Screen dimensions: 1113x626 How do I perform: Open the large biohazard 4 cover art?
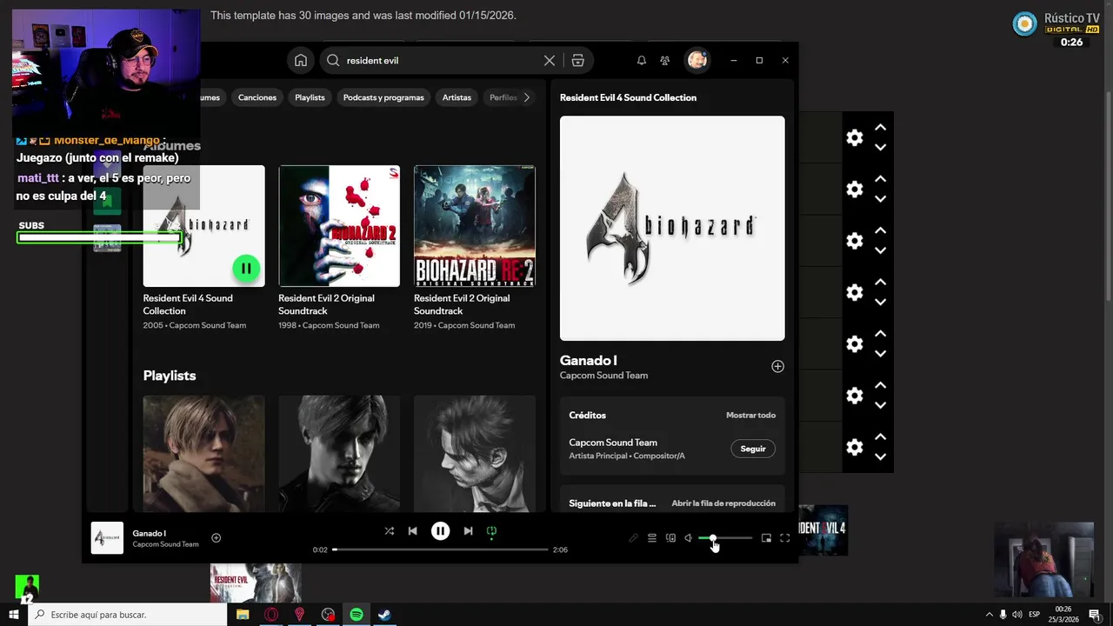(x=672, y=228)
